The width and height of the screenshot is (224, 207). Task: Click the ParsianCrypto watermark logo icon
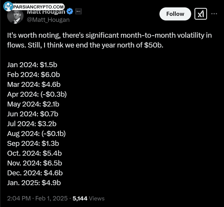click(x=8, y=7)
